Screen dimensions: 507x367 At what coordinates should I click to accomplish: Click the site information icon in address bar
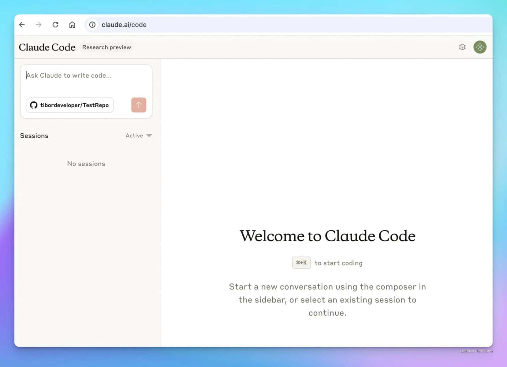[x=92, y=25]
